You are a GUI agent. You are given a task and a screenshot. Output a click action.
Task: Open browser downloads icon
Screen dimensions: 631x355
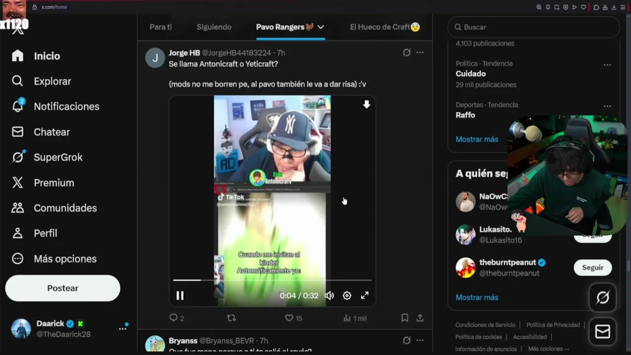(x=614, y=7)
